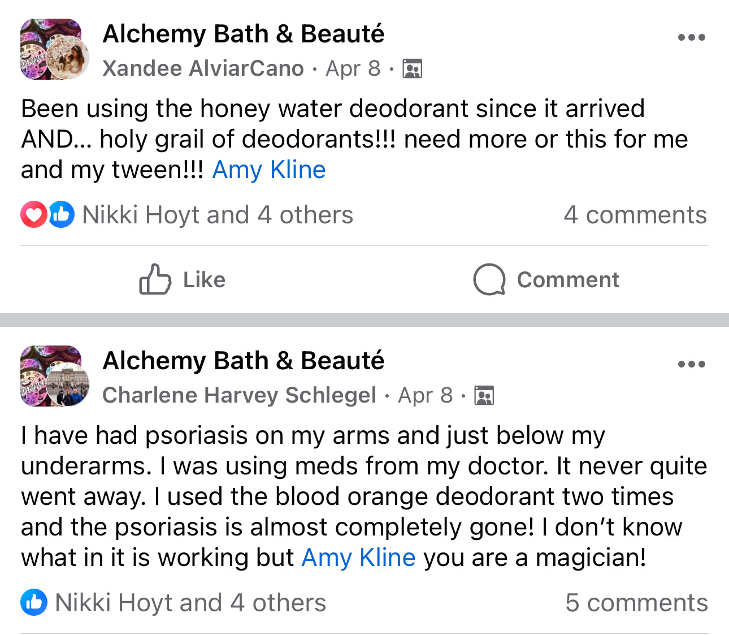This screenshot has height=635, width=729.
Task: Open Amy Kline's tagged profile in second post
Action: pos(358,558)
